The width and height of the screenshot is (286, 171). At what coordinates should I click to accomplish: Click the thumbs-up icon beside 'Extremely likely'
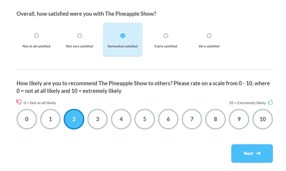[x=270, y=103]
